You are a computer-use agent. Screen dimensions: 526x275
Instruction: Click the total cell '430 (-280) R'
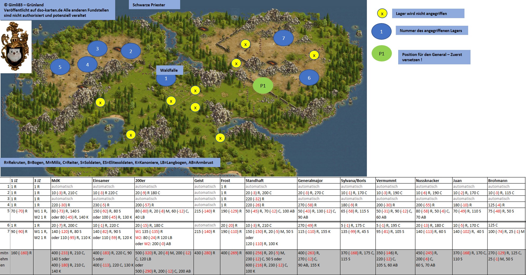207,262
